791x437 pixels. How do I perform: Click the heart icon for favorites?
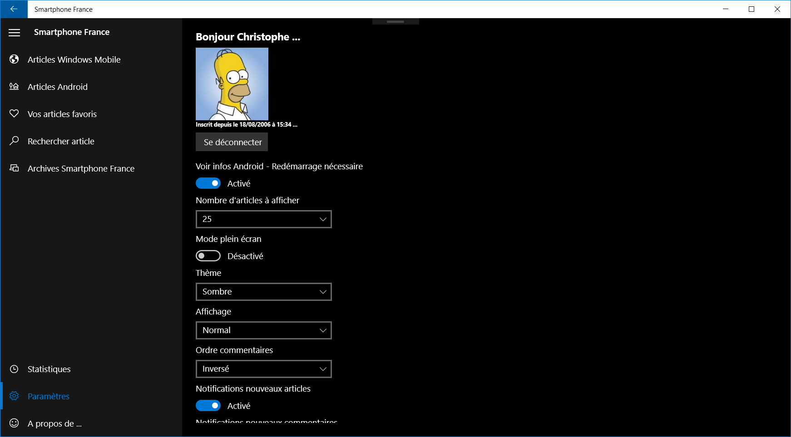coord(15,113)
